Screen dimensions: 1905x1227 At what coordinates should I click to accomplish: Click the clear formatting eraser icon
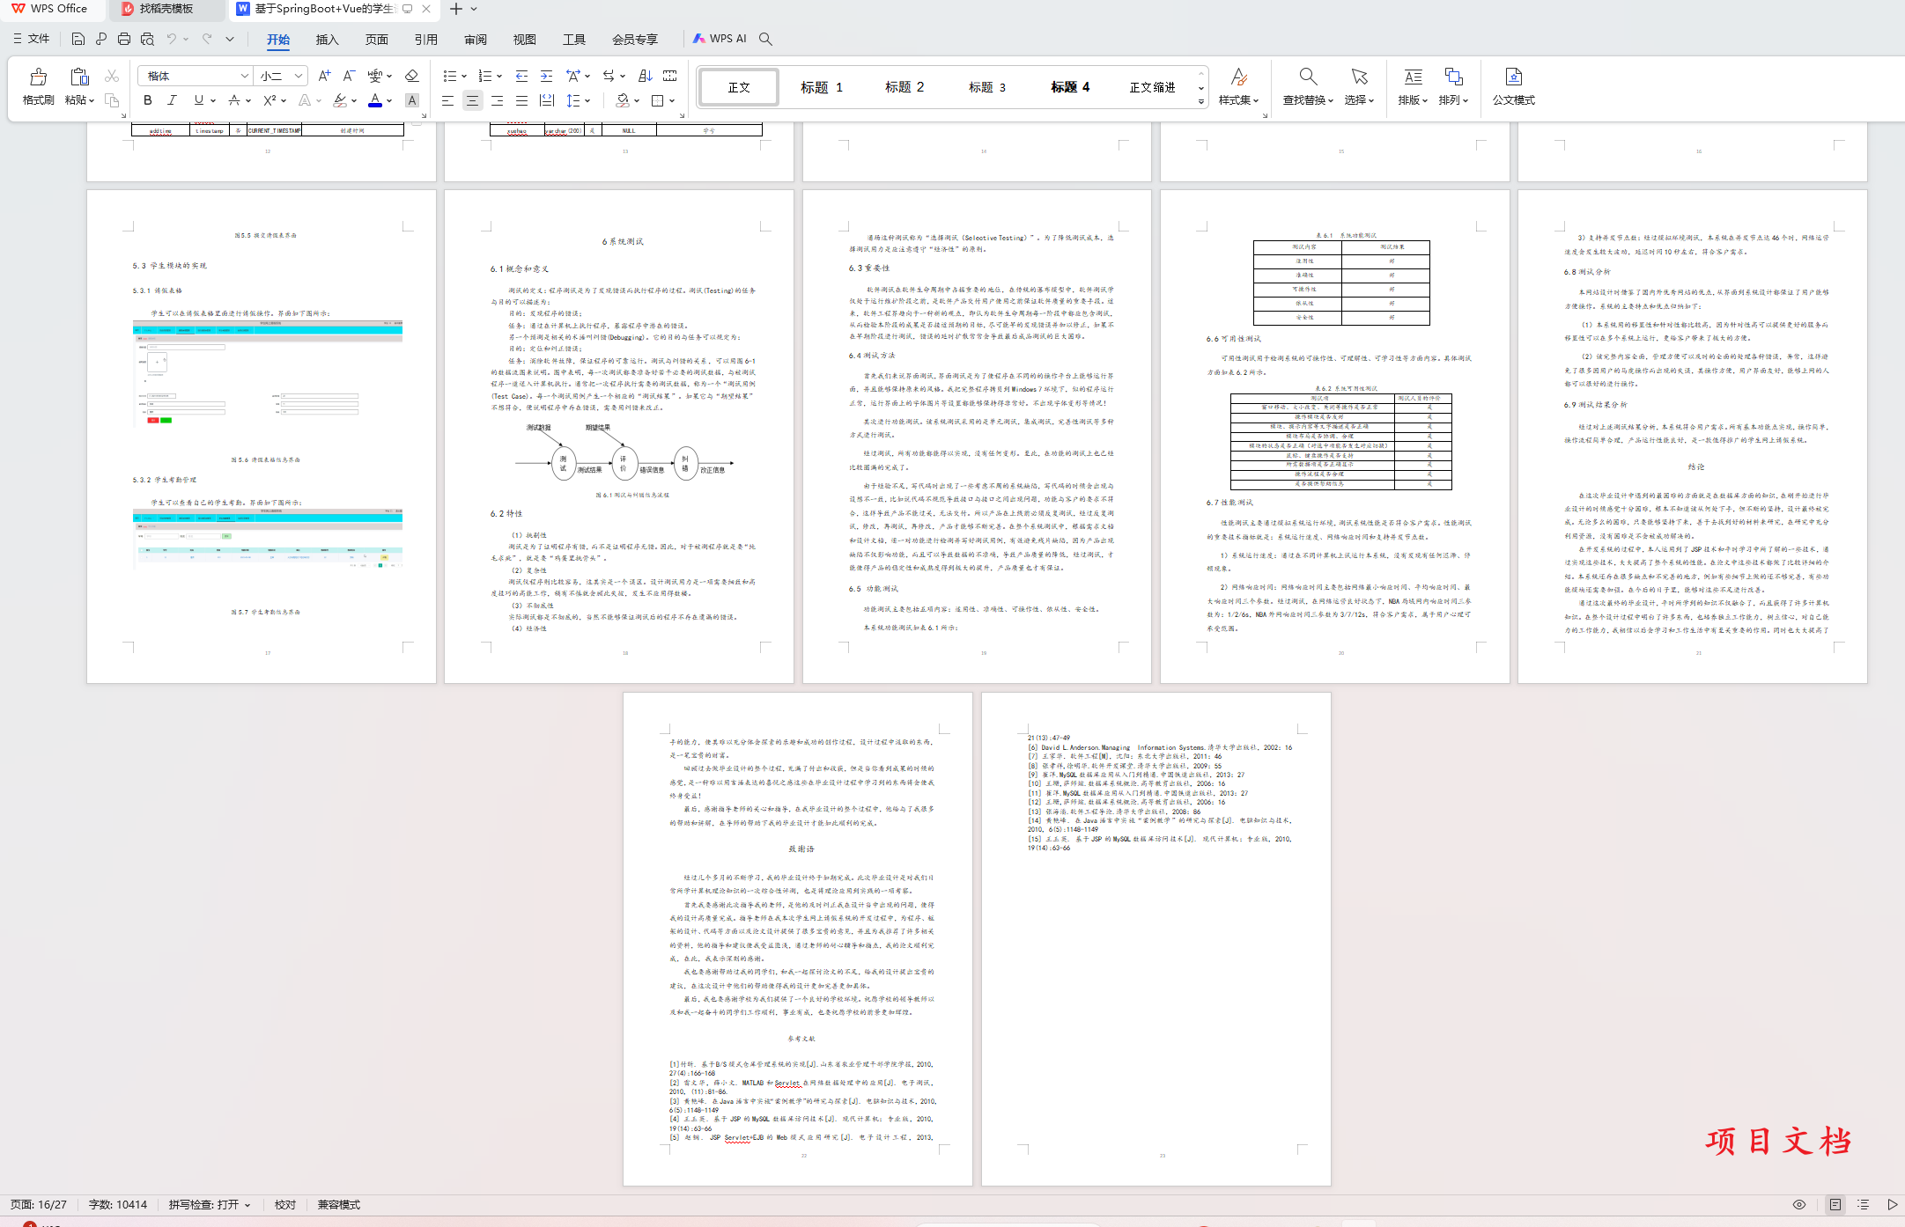(x=411, y=76)
